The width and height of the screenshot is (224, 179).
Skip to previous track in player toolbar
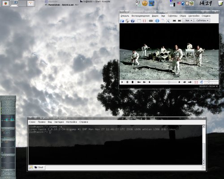point(174,21)
